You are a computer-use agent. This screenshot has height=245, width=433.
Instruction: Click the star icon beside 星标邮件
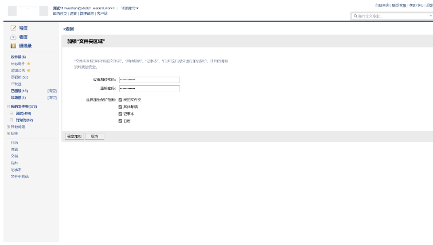(29, 64)
